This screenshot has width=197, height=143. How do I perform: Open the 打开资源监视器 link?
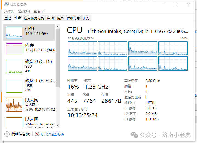[x=52, y=134]
